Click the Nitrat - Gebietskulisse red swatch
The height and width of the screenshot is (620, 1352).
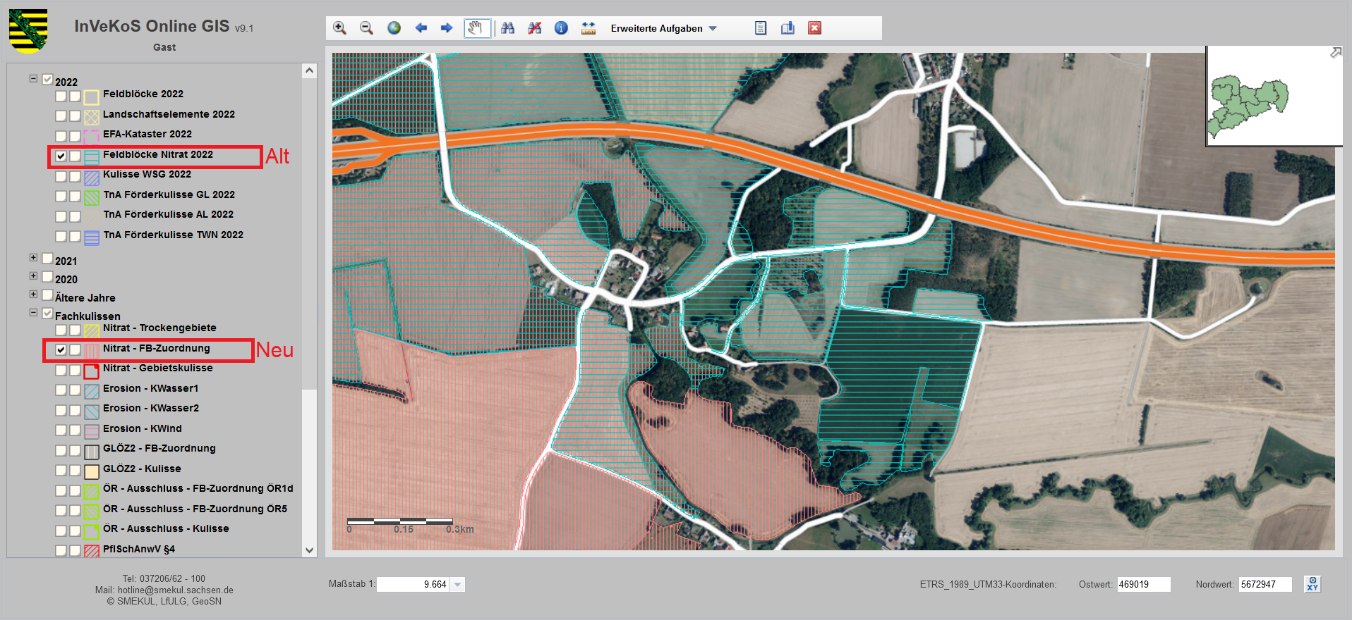(x=92, y=371)
